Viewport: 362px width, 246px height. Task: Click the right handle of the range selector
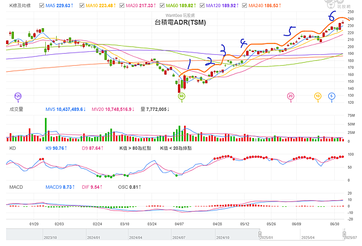tap(344, 234)
